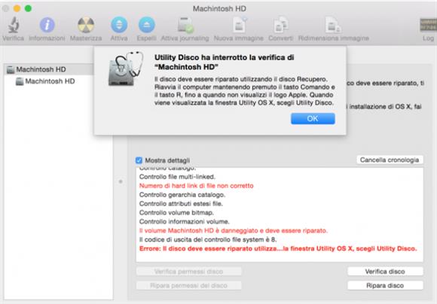The image size is (437, 304).
Task: Open the Log viewer icon
Action: [x=428, y=25]
